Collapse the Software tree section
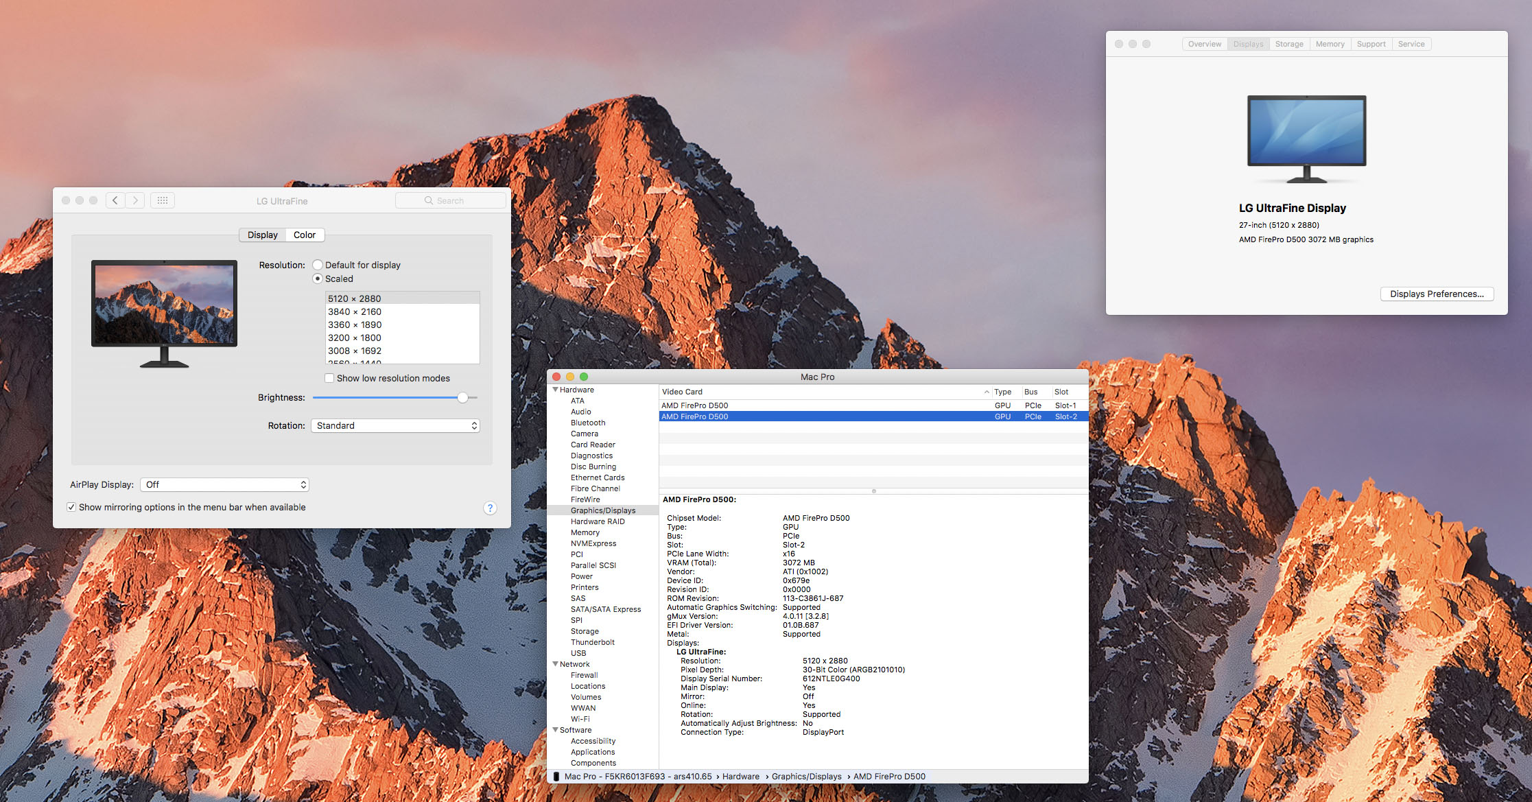The width and height of the screenshot is (1532, 802). coord(556,730)
